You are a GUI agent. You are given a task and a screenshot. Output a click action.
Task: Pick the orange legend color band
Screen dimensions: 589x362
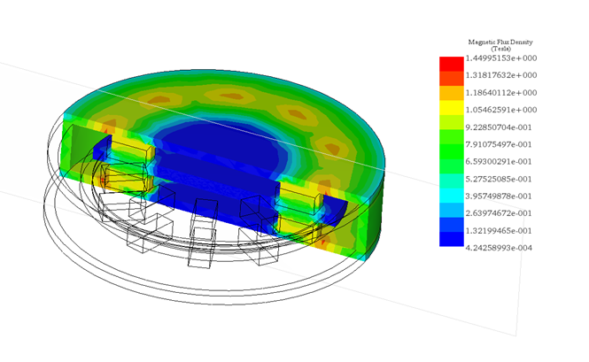[x=451, y=93]
